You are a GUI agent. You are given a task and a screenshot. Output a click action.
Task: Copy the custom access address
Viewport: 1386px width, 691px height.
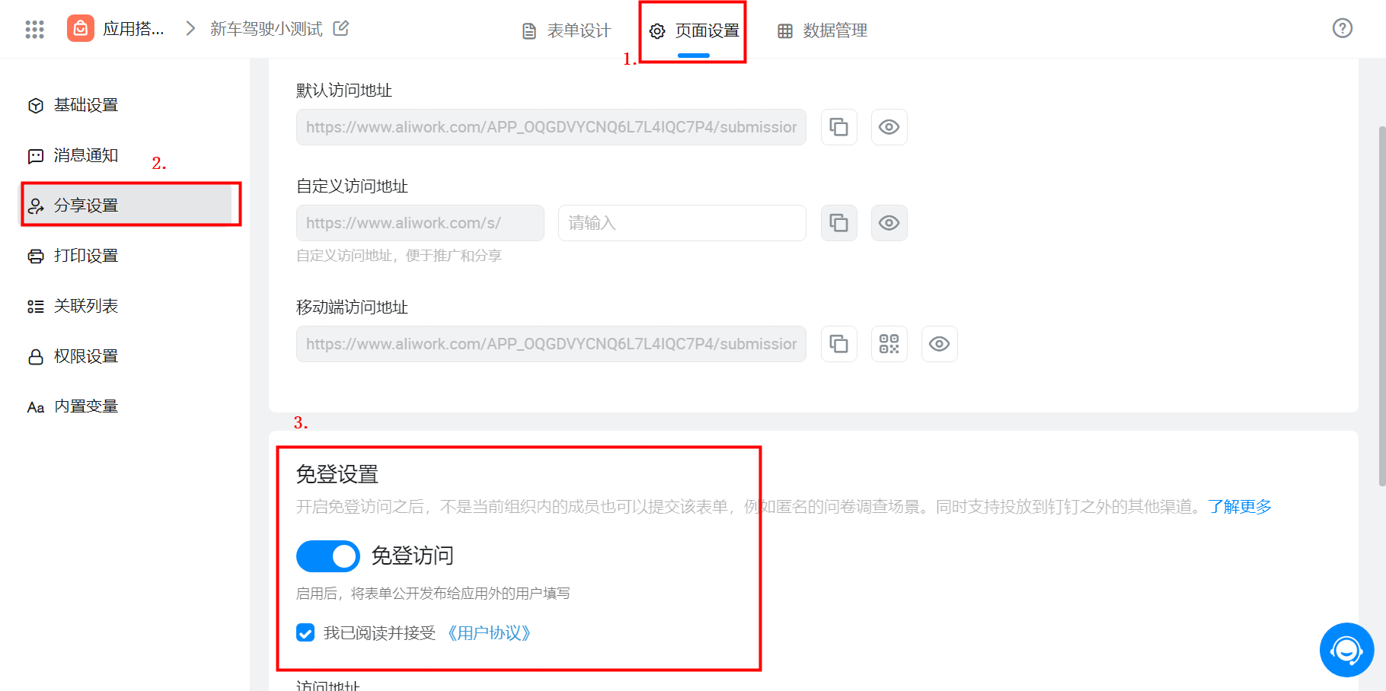839,223
